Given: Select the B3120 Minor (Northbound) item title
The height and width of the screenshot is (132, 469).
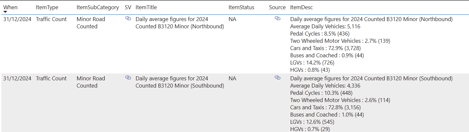Looking at the screenshot, I should 180,23.
